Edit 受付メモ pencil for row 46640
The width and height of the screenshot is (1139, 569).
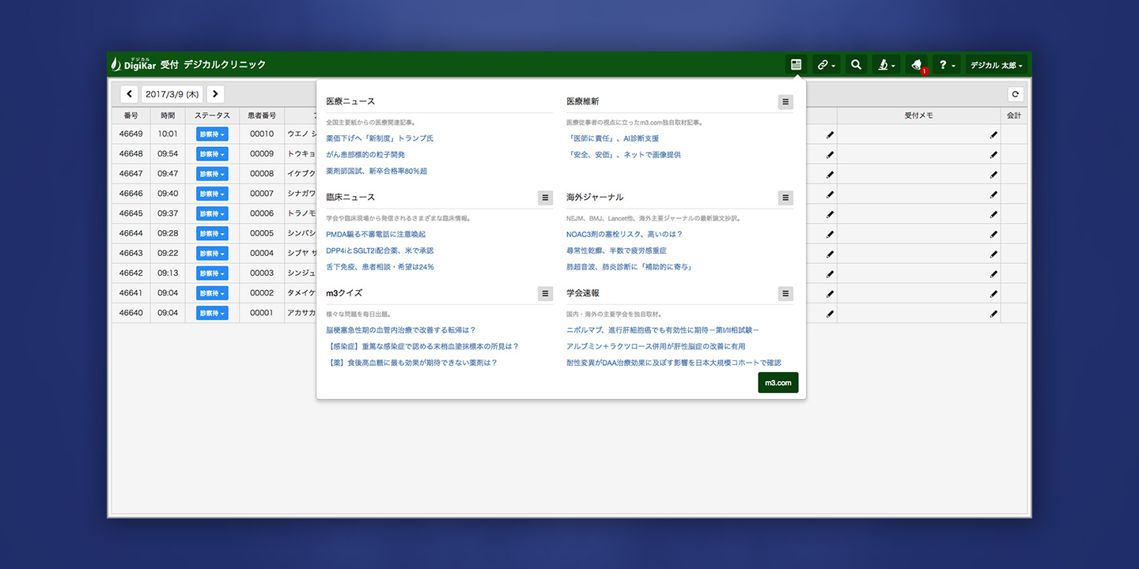pos(993,313)
